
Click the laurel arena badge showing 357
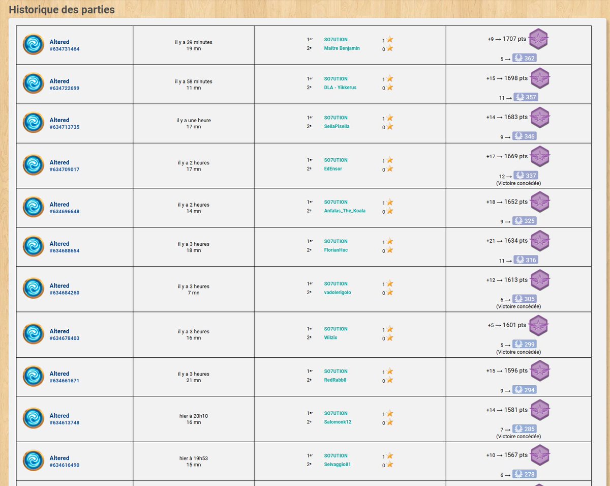(x=526, y=97)
